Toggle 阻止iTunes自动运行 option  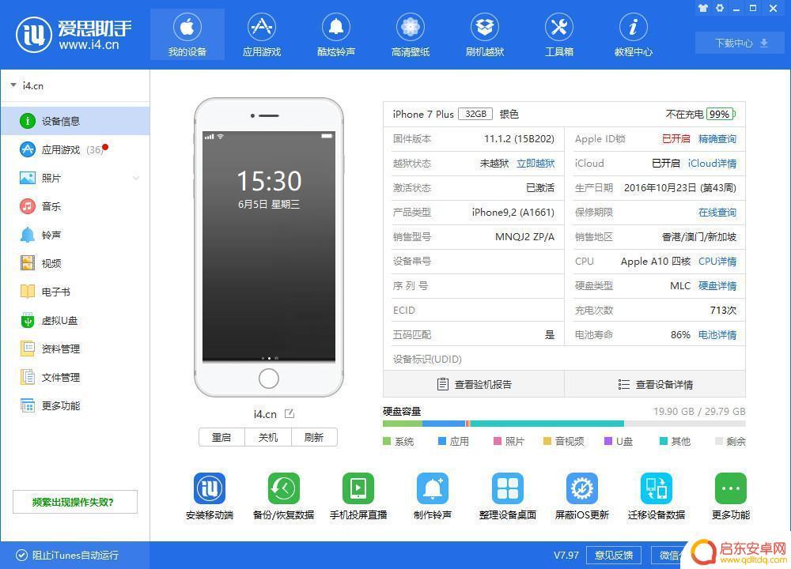pos(67,555)
